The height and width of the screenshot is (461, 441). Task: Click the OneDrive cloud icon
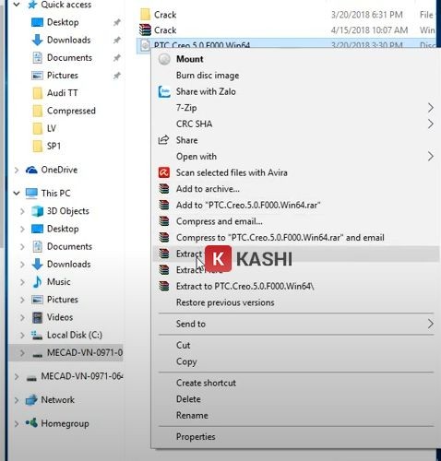31,170
